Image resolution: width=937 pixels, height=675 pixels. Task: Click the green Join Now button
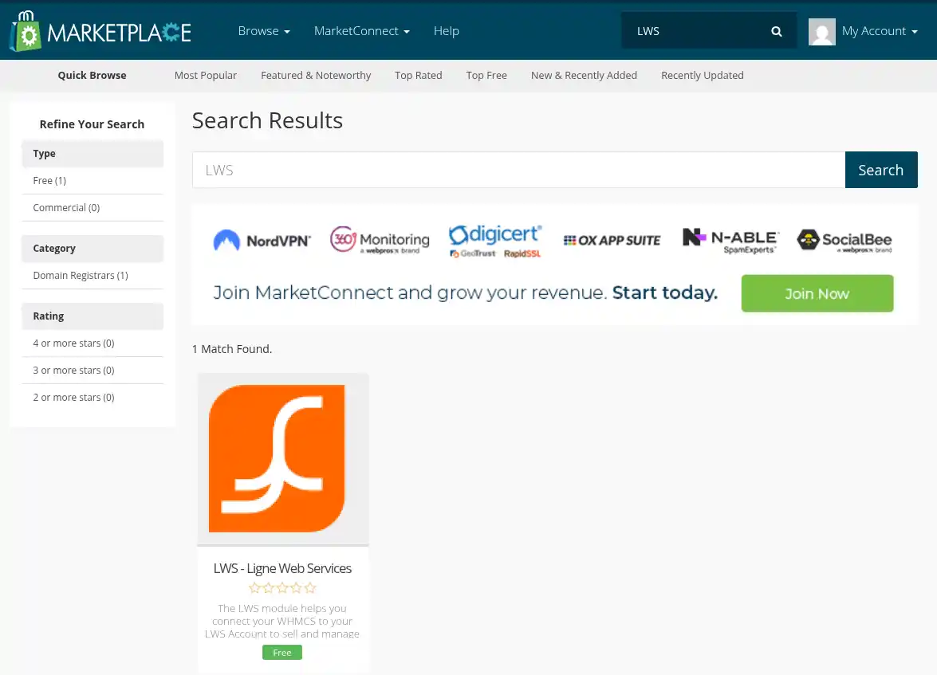pyautogui.click(x=817, y=293)
